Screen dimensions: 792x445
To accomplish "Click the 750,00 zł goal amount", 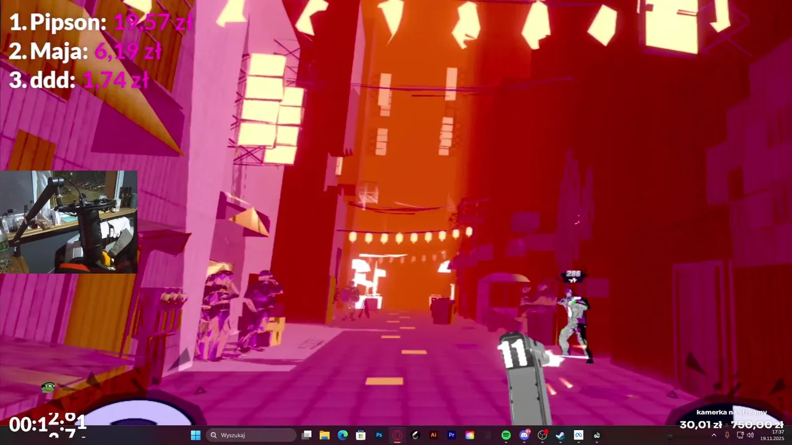I will coord(757,425).
